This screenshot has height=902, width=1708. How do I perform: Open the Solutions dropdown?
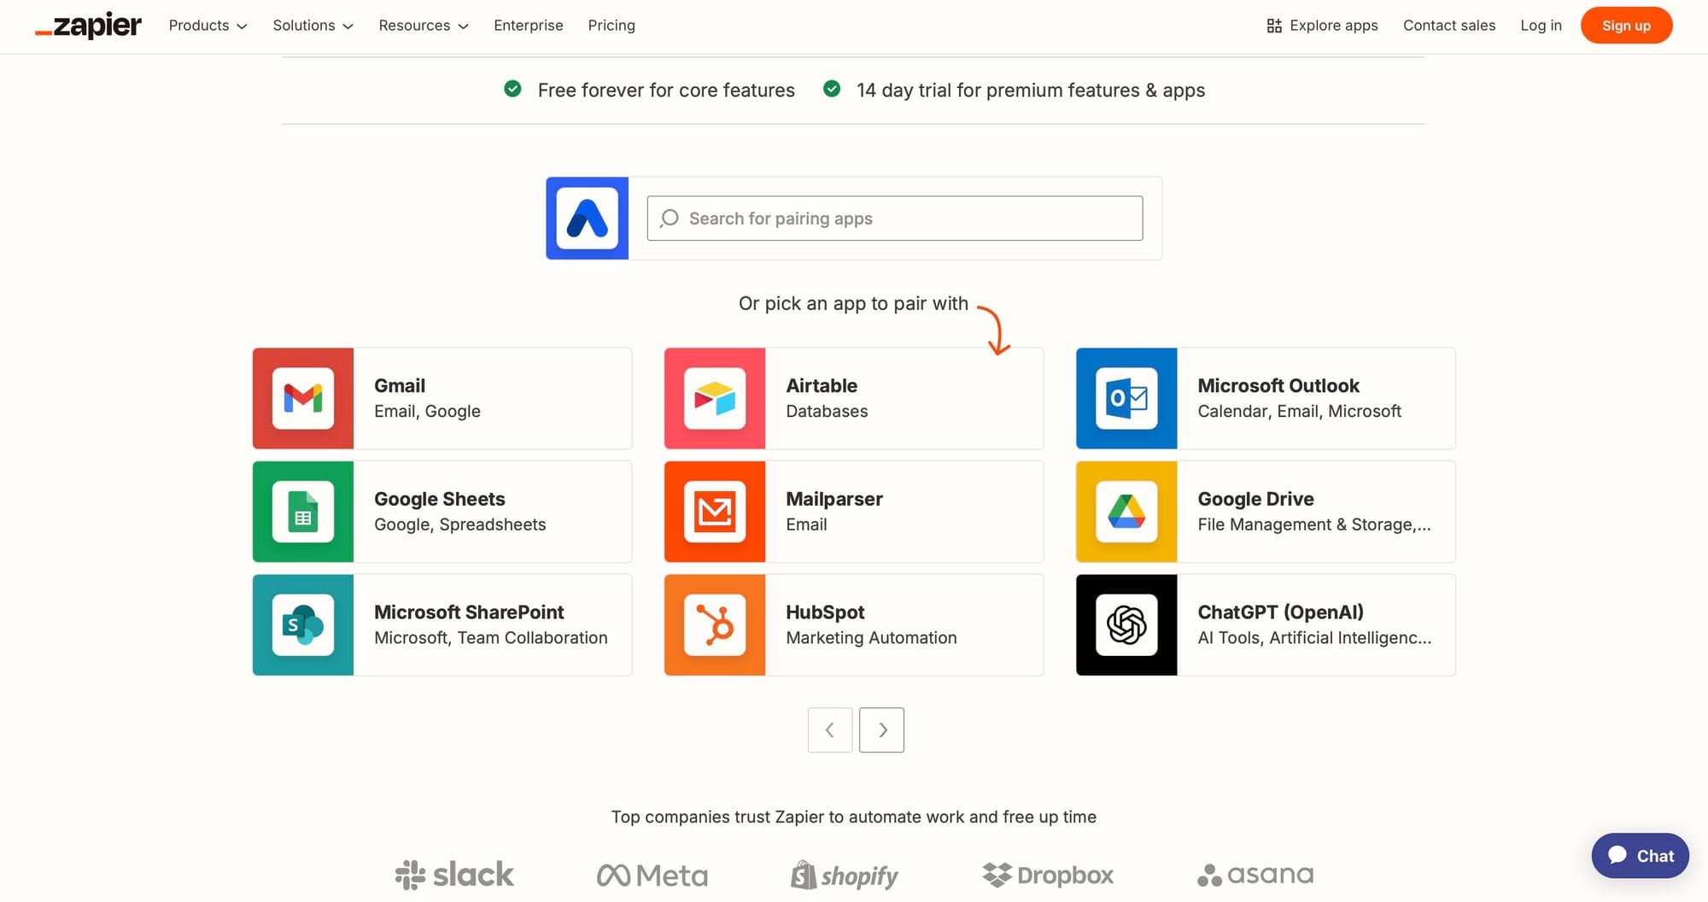click(x=313, y=26)
